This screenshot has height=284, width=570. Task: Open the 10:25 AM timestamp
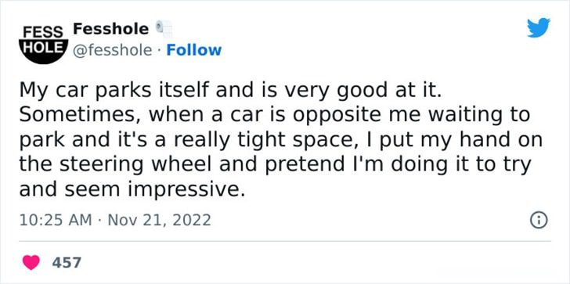[x=56, y=220]
